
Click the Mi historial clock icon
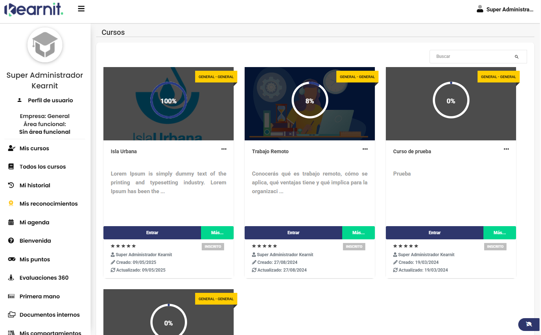pyautogui.click(x=11, y=185)
